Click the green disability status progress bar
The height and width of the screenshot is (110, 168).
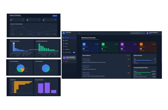click(x=142, y=72)
